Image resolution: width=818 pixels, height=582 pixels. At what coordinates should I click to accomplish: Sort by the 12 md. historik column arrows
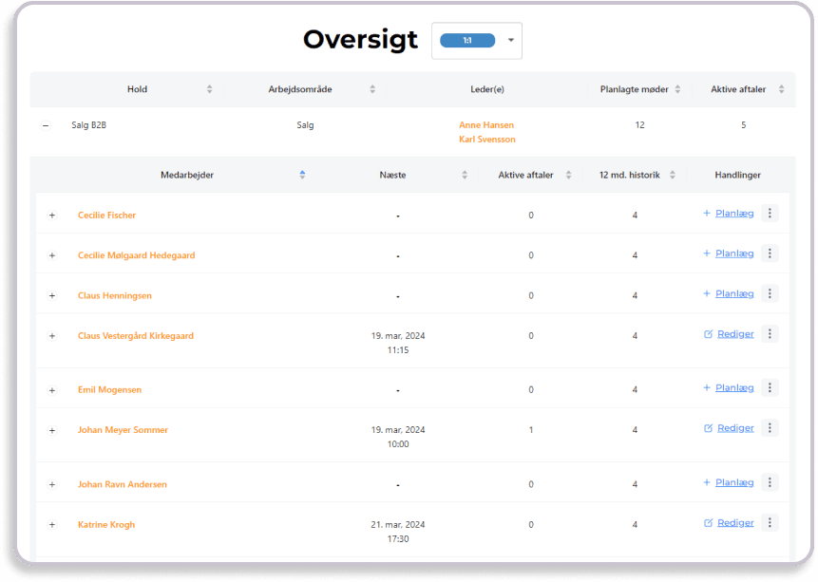(672, 175)
